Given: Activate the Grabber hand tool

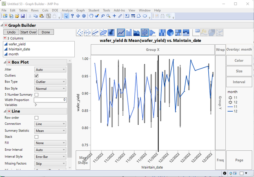Looking at the screenshot, I should 91,16.
